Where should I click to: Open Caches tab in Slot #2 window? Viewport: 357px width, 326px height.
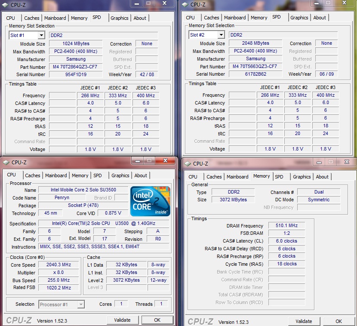[x=212, y=18]
